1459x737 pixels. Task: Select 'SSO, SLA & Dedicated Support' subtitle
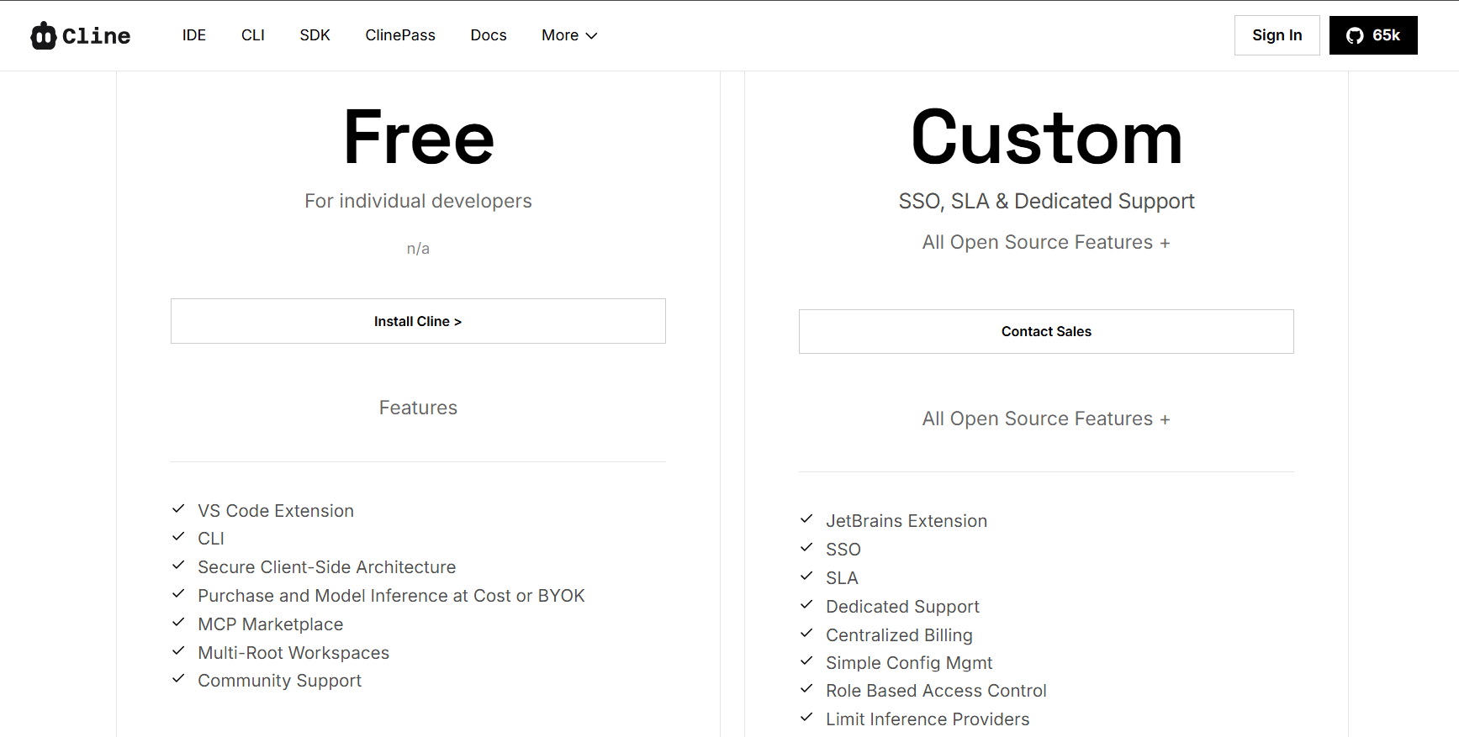pyautogui.click(x=1047, y=201)
